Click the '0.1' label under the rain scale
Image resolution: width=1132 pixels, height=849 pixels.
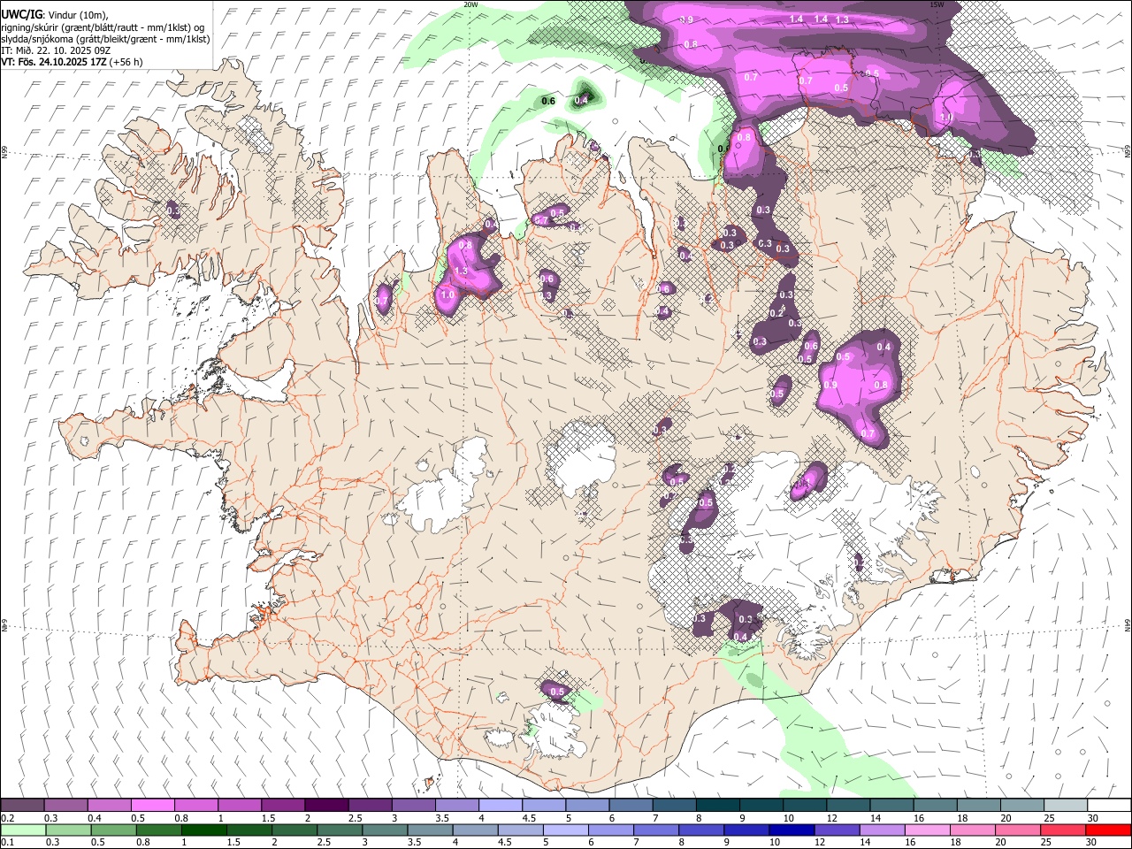(x=7, y=843)
